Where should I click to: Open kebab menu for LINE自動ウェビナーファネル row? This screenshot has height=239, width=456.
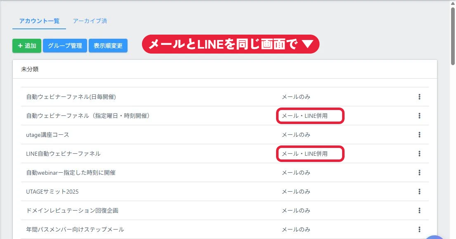pyautogui.click(x=419, y=154)
